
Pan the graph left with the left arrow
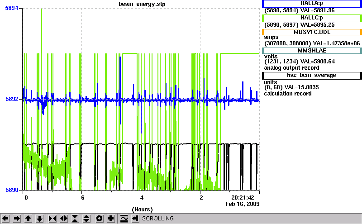(x=5, y=219)
